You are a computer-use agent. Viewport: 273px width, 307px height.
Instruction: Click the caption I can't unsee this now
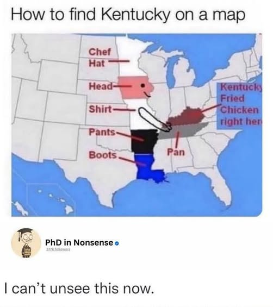tap(79, 289)
